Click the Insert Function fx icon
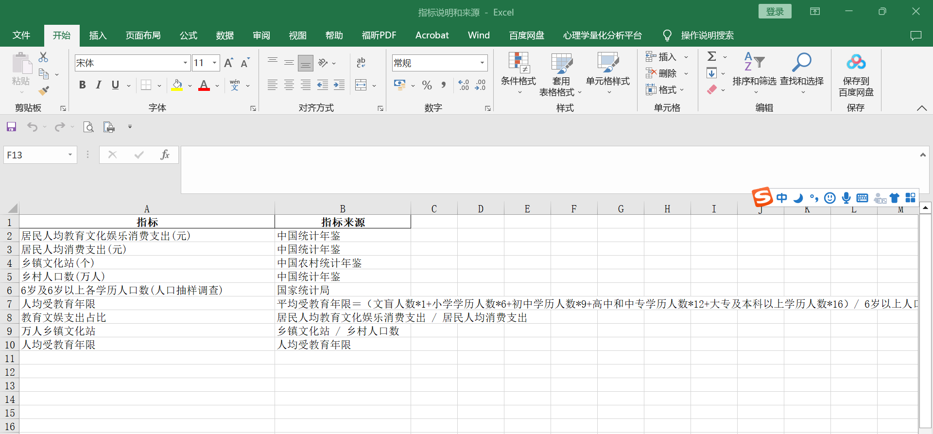Viewport: 933px width, 434px height. click(x=165, y=155)
